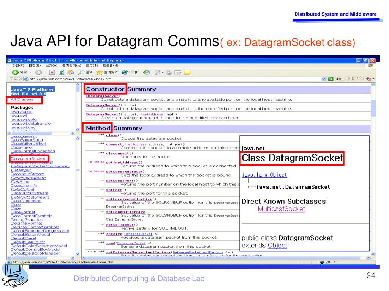Go to the Home page icon

pos(71,72)
